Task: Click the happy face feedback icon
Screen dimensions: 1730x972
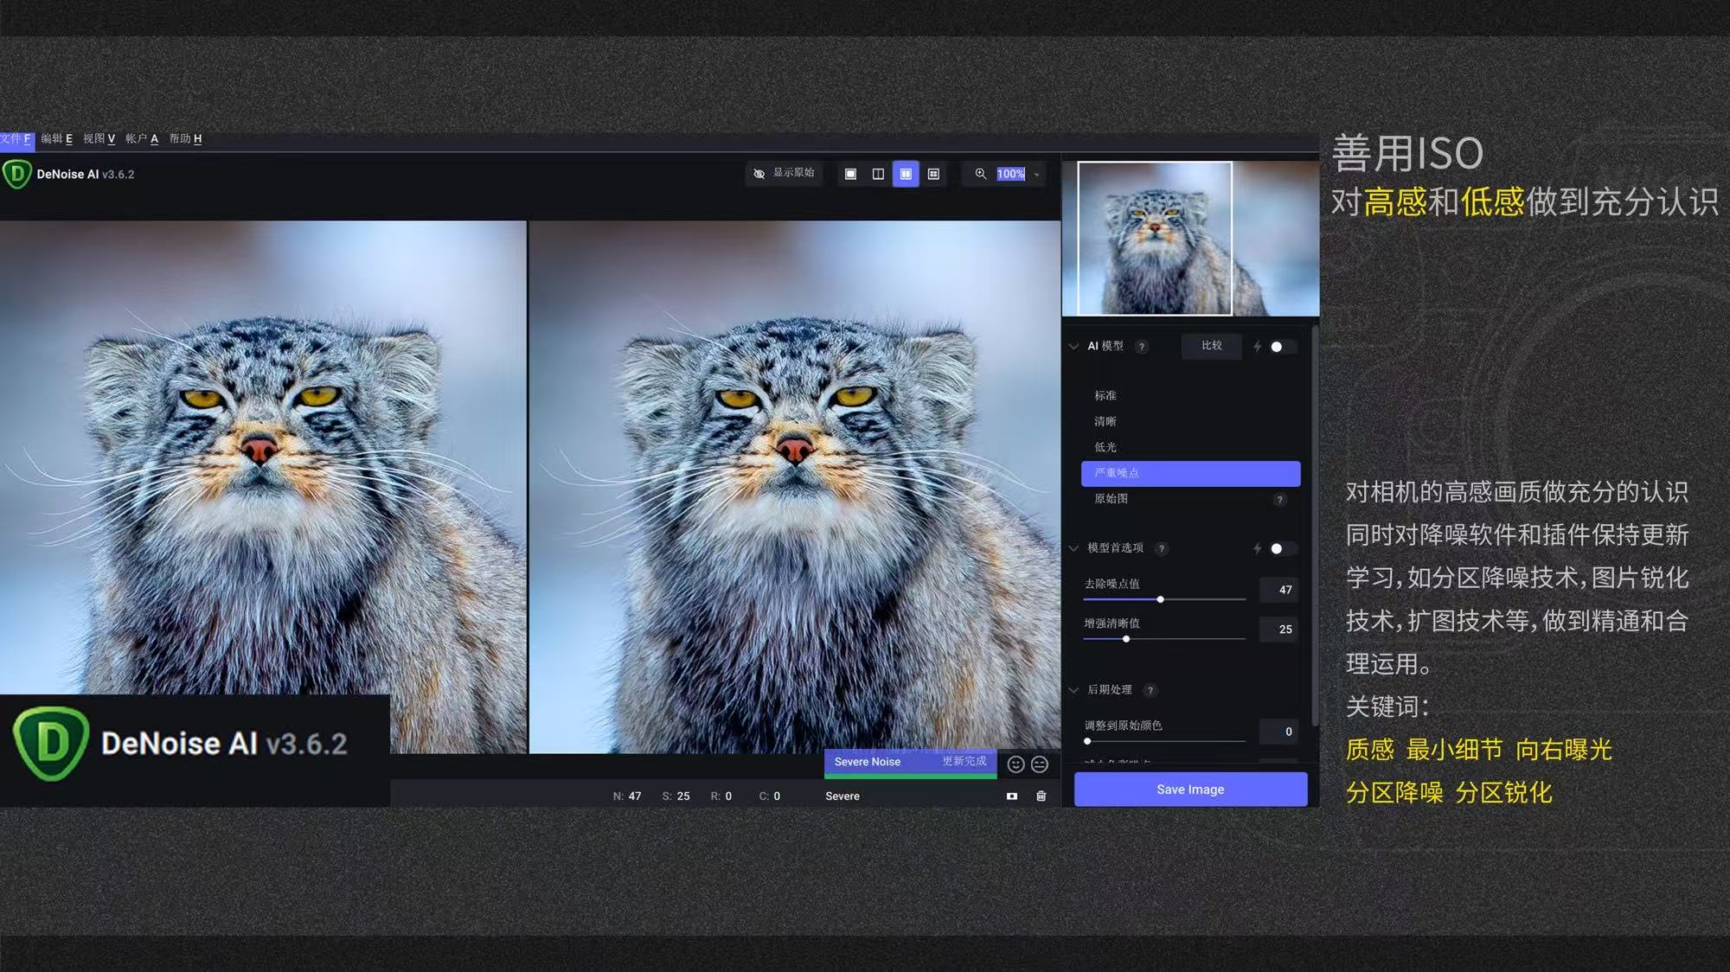Action: (x=1016, y=764)
